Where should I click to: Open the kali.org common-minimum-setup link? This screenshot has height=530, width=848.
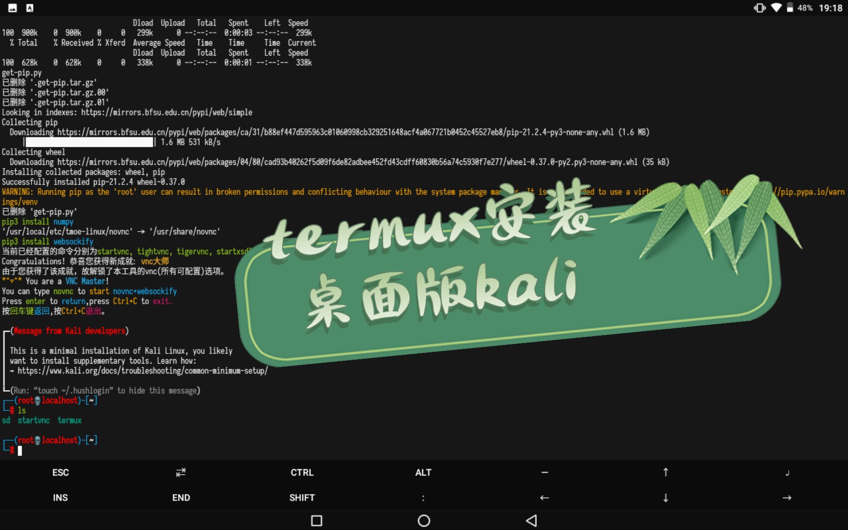143,371
